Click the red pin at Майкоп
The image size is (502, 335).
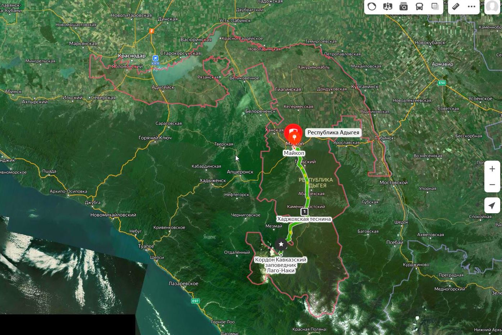pyautogui.click(x=293, y=133)
